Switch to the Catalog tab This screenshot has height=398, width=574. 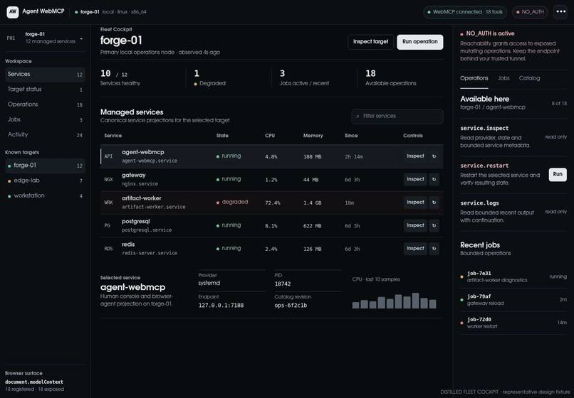529,78
